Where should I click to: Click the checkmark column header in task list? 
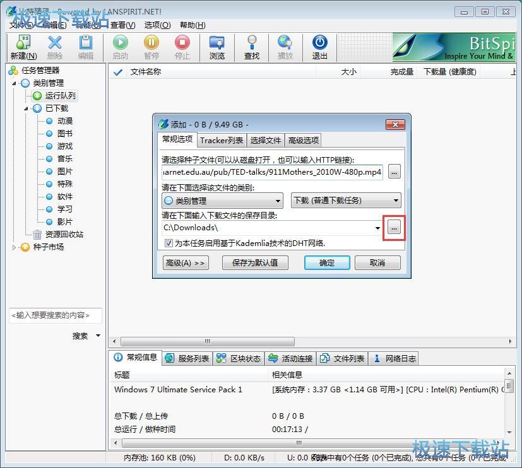coord(117,72)
